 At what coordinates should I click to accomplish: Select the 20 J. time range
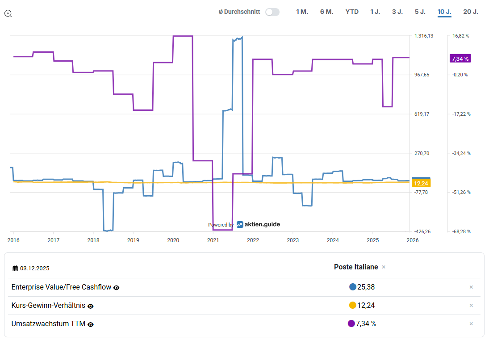pos(471,12)
